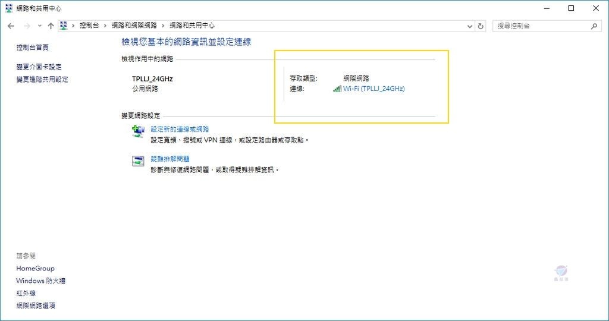This screenshot has height=321, width=609.
Task: Maximize the 網路和共用中心 window
Action: [571, 8]
